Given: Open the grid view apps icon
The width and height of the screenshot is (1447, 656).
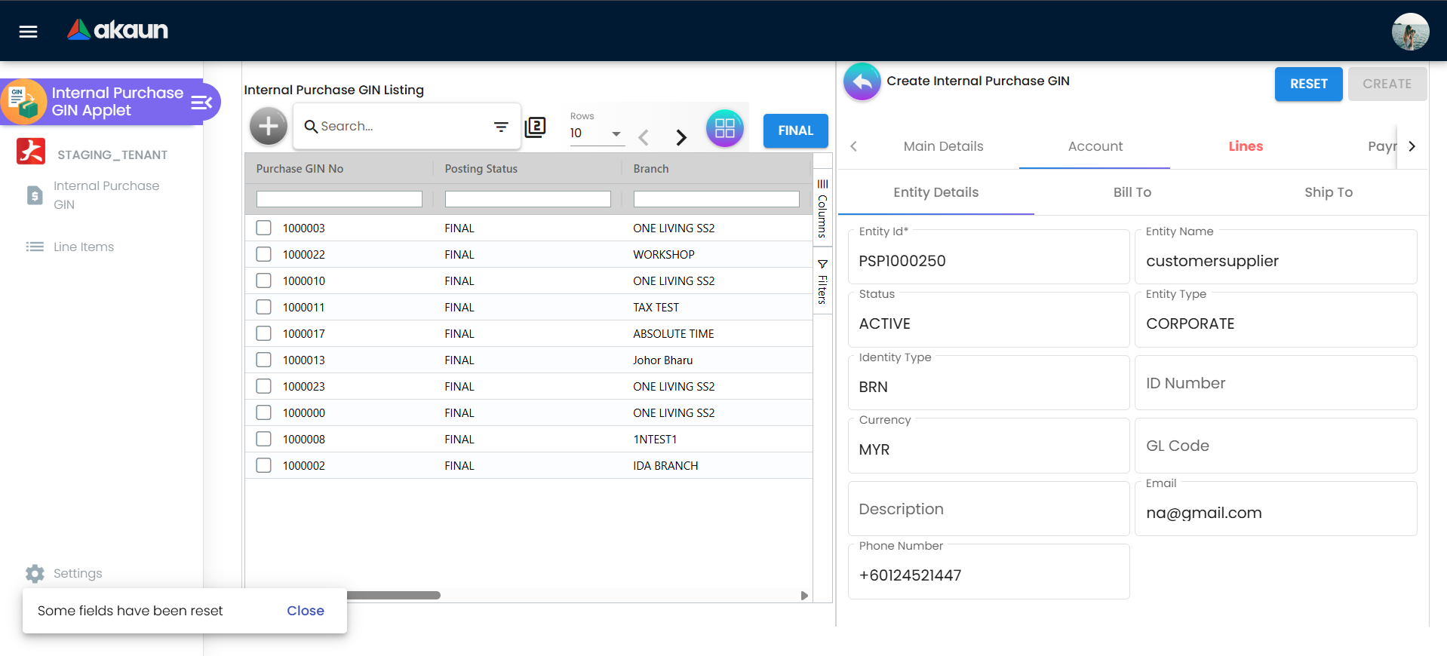Looking at the screenshot, I should [724, 128].
